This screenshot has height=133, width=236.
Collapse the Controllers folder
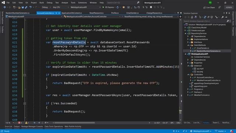[x=188, y=75]
